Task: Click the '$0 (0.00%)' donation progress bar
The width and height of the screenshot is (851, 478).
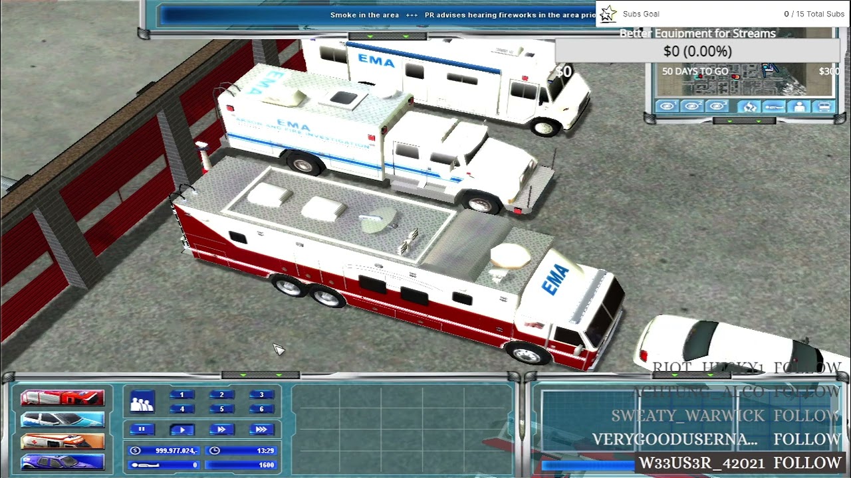Action: pyautogui.click(x=697, y=51)
